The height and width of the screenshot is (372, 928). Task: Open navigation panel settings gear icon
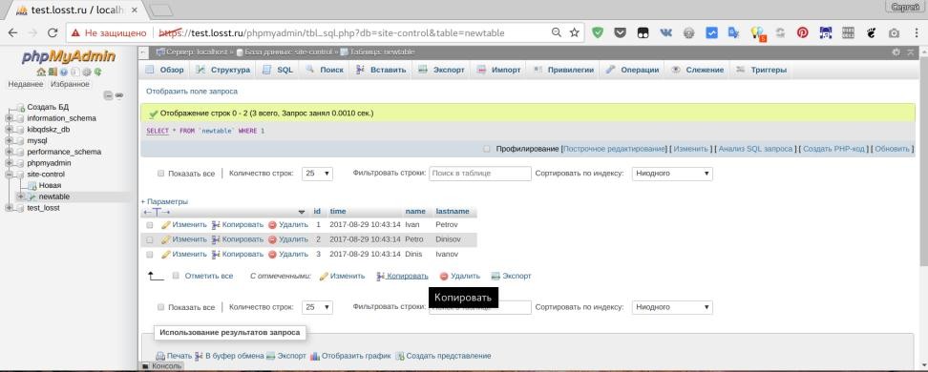click(x=87, y=72)
